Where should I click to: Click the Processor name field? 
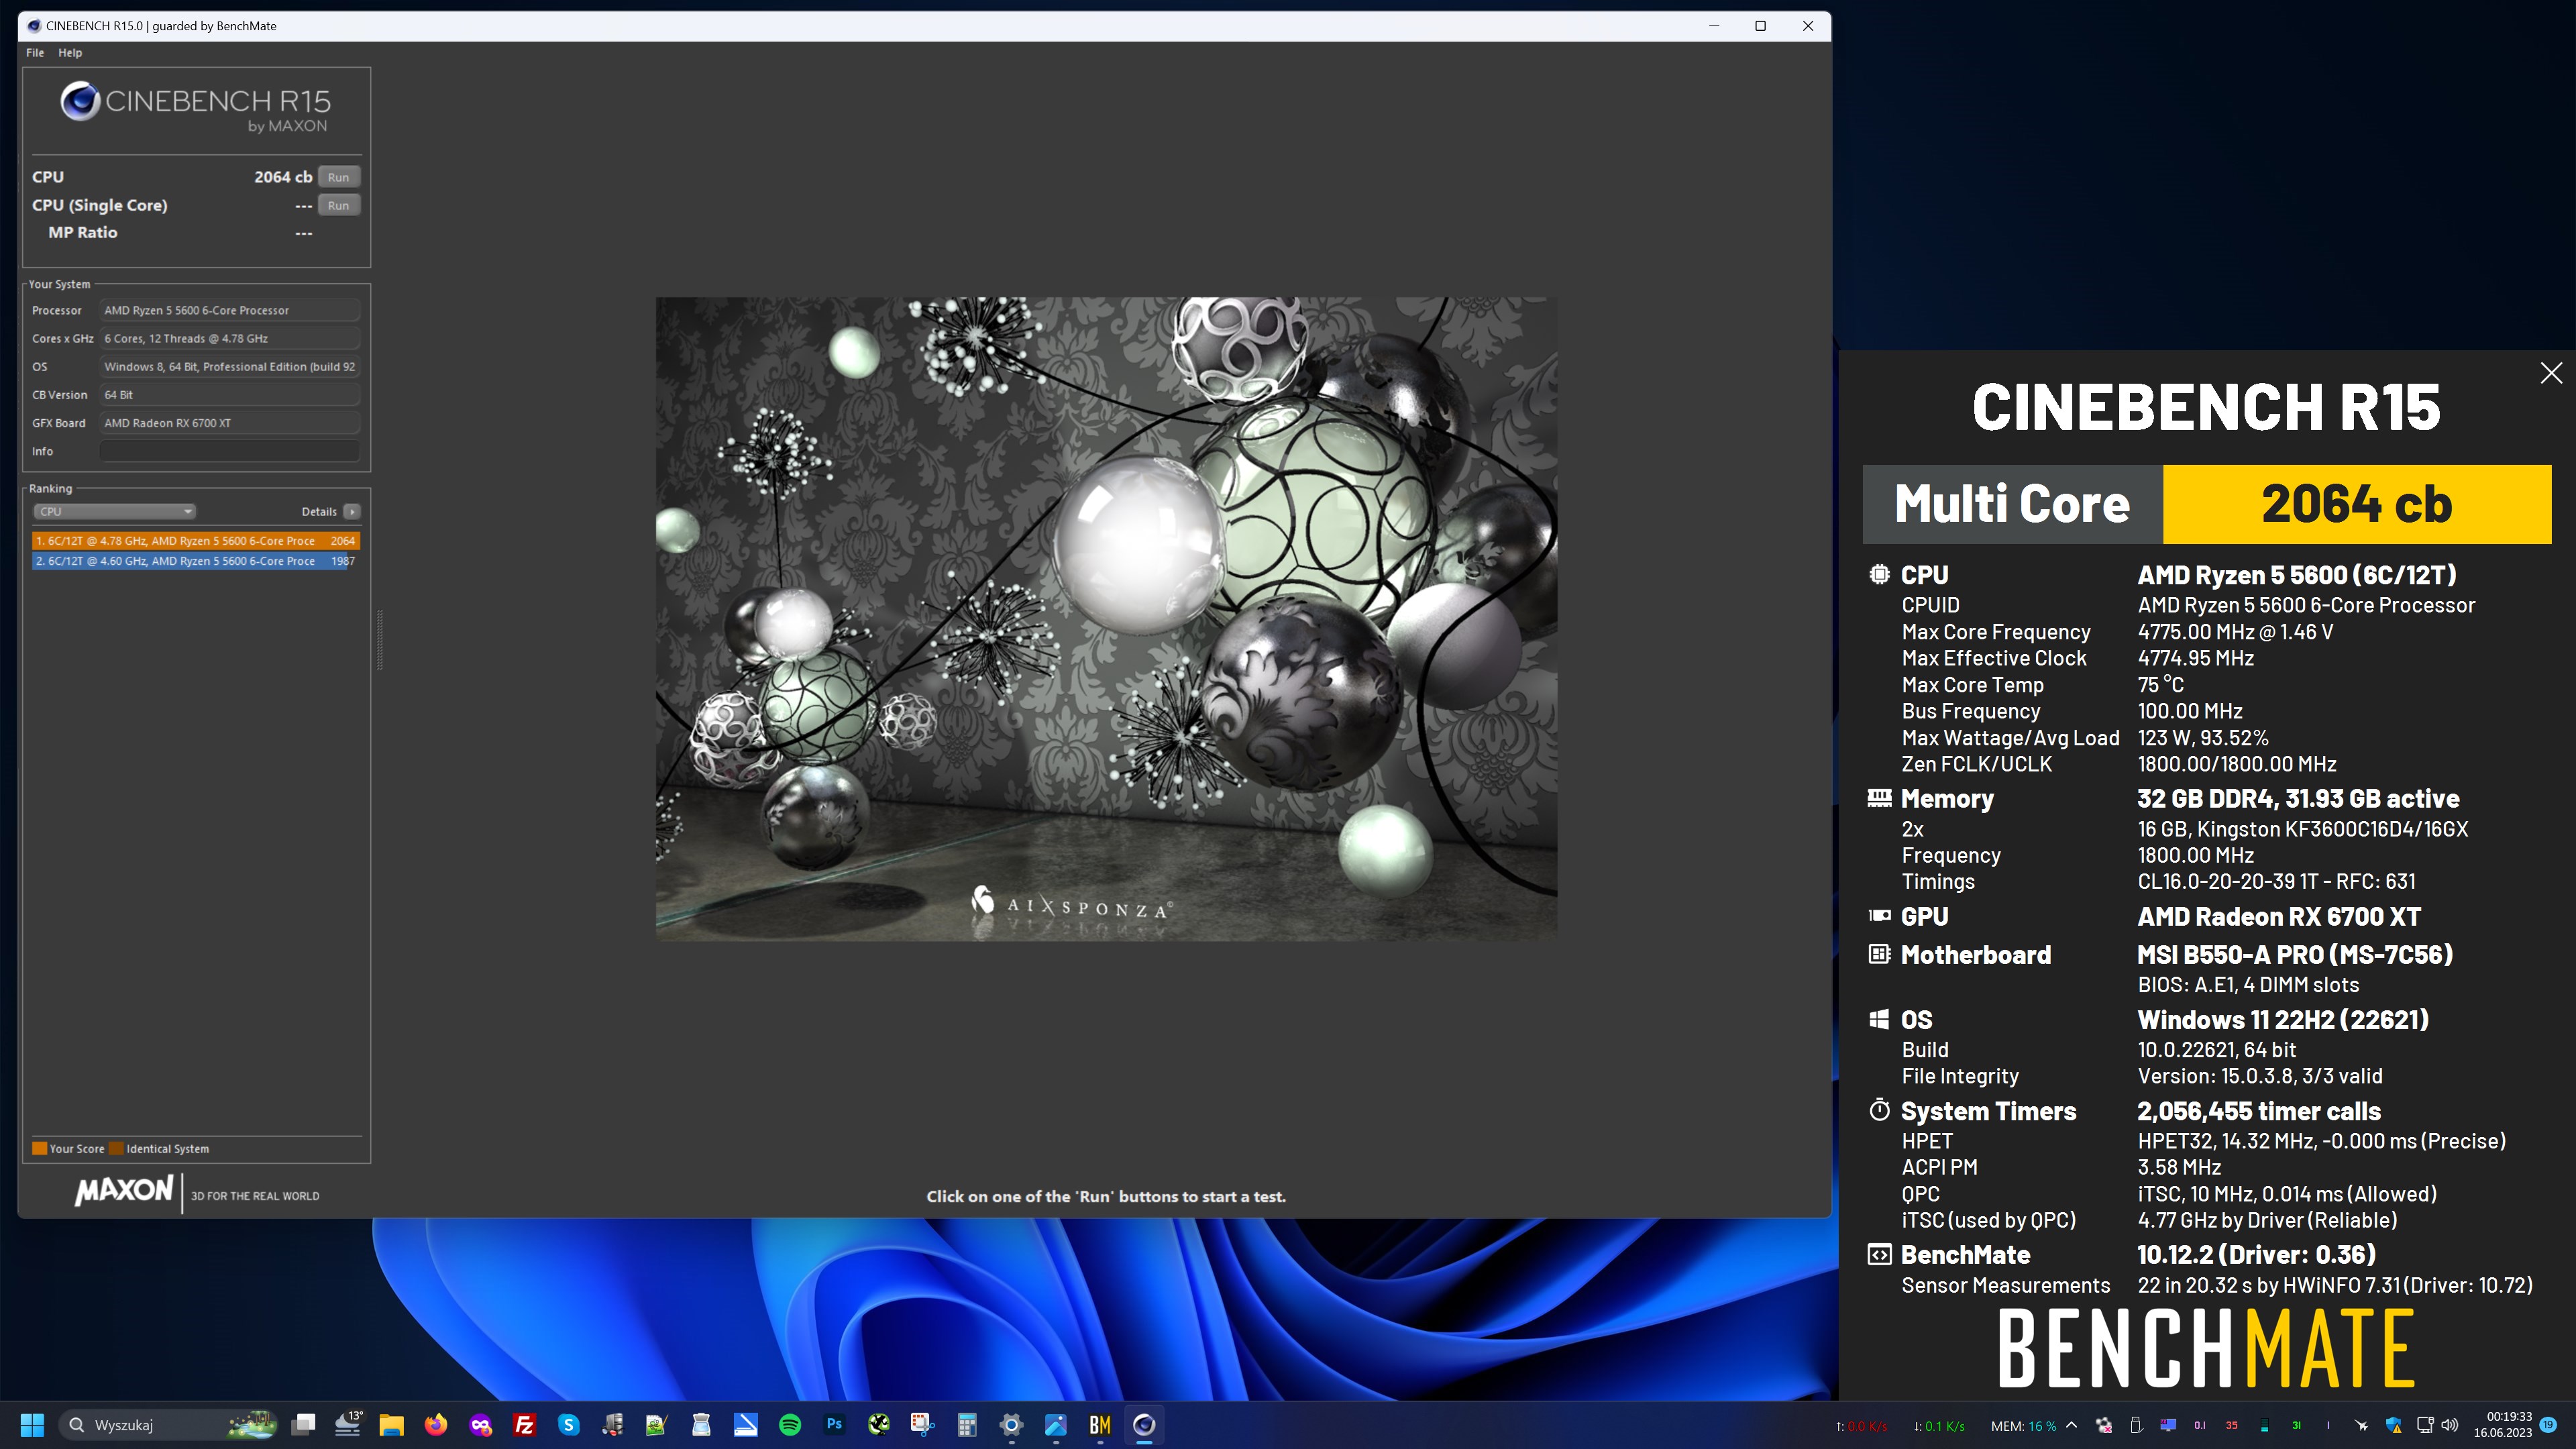click(x=229, y=310)
